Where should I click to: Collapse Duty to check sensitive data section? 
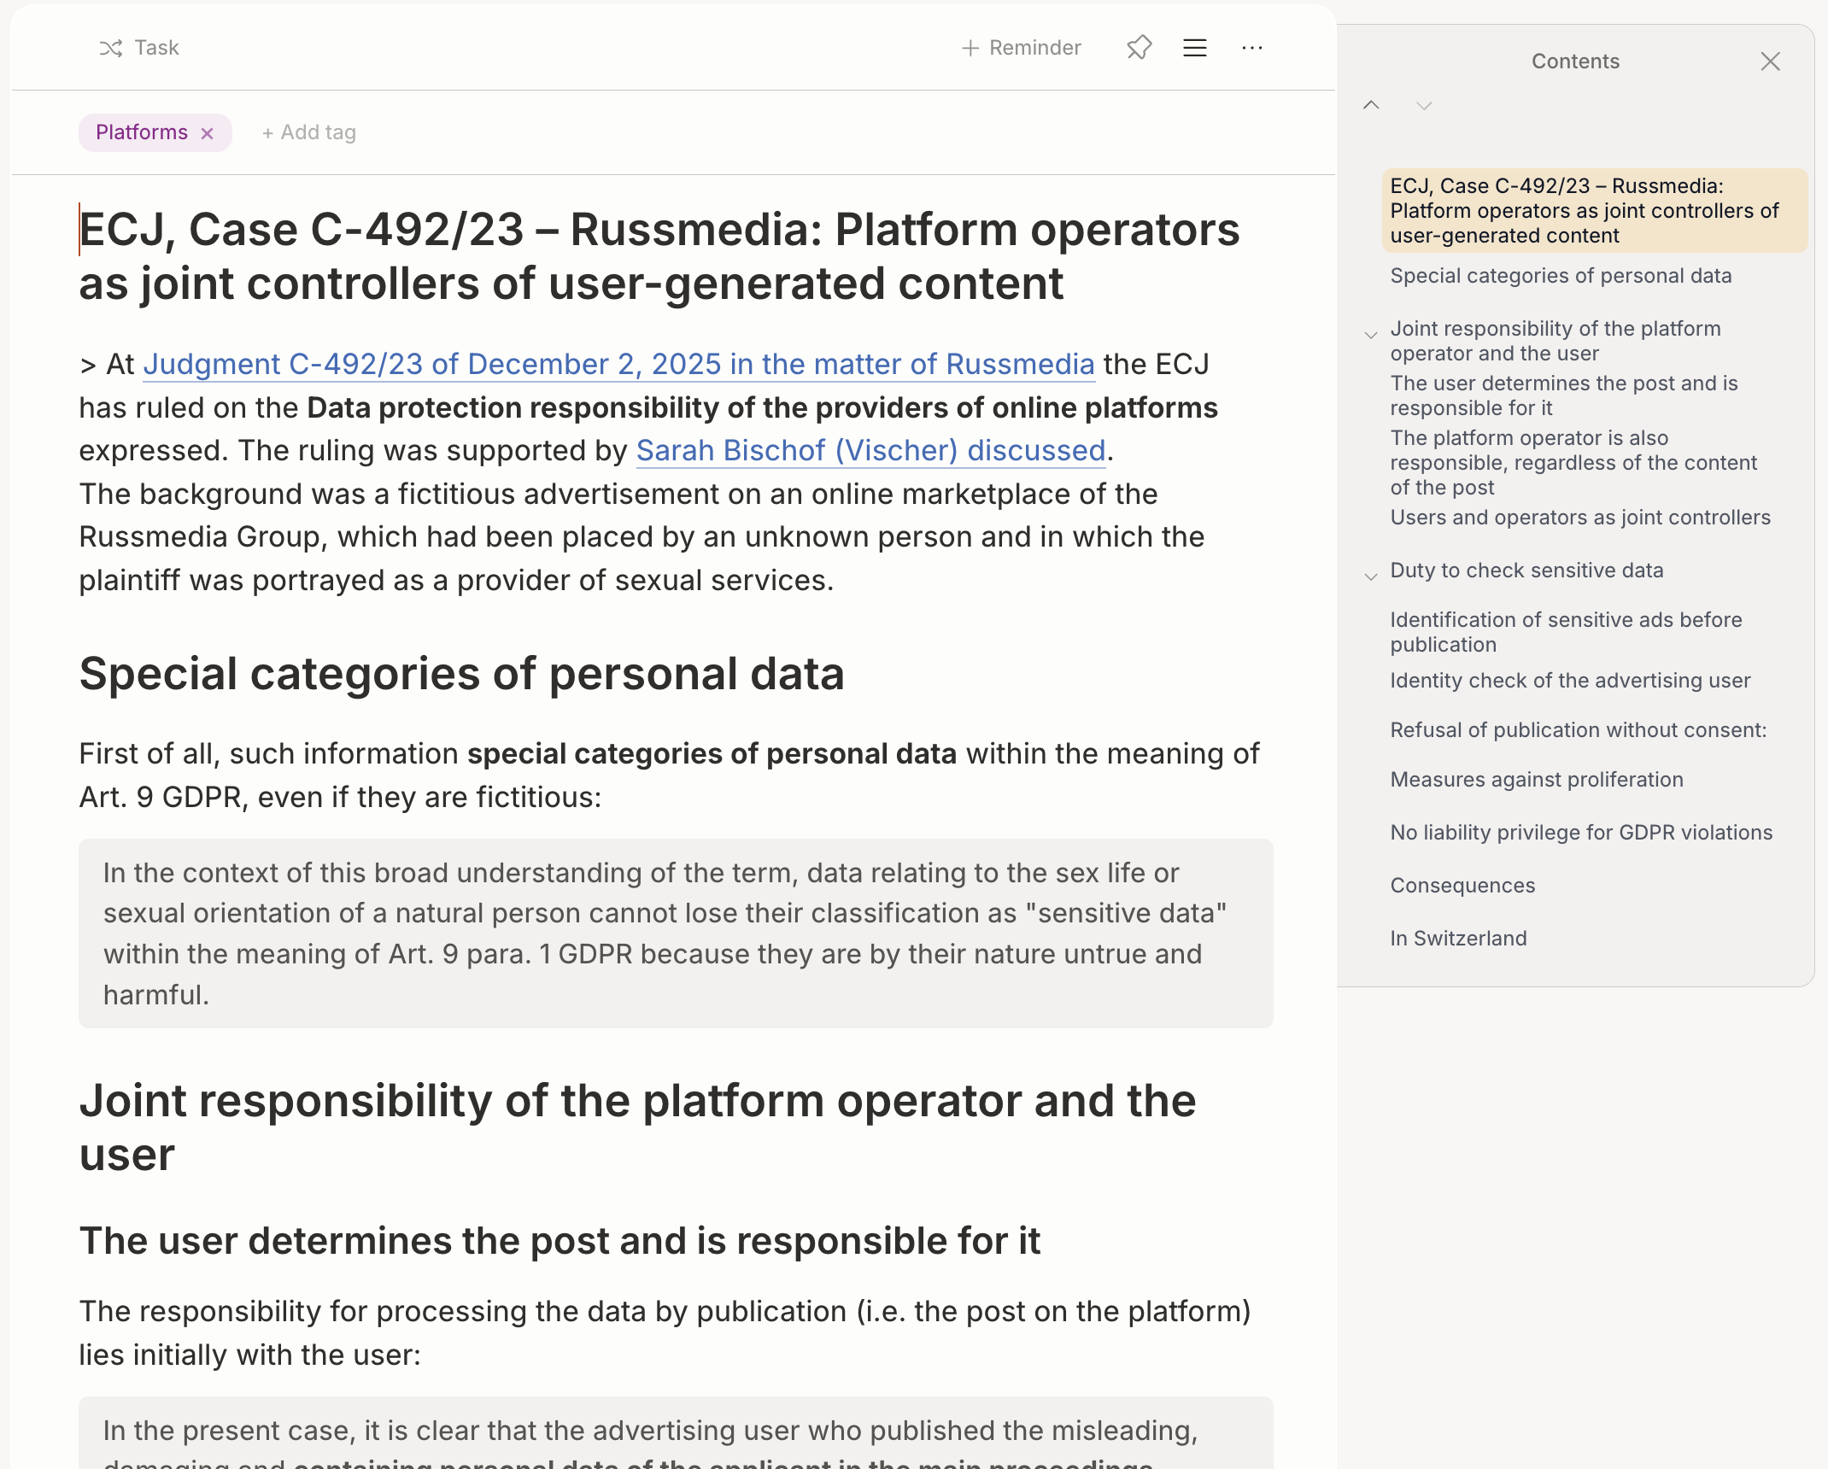pyautogui.click(x=1371, y=576)
